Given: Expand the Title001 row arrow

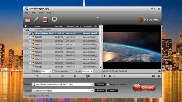Looking at the screenshot, I should tap(28, 33).
